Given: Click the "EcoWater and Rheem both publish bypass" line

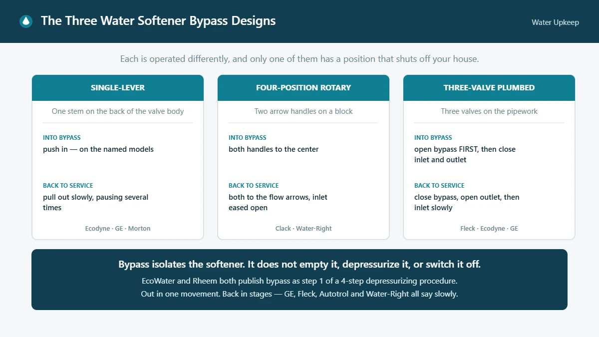Looking at the screenshot, I should 299,281.
